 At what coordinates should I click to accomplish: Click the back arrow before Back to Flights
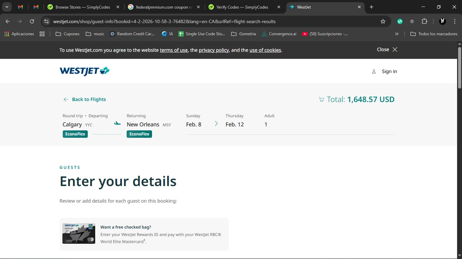coord(66,99)
